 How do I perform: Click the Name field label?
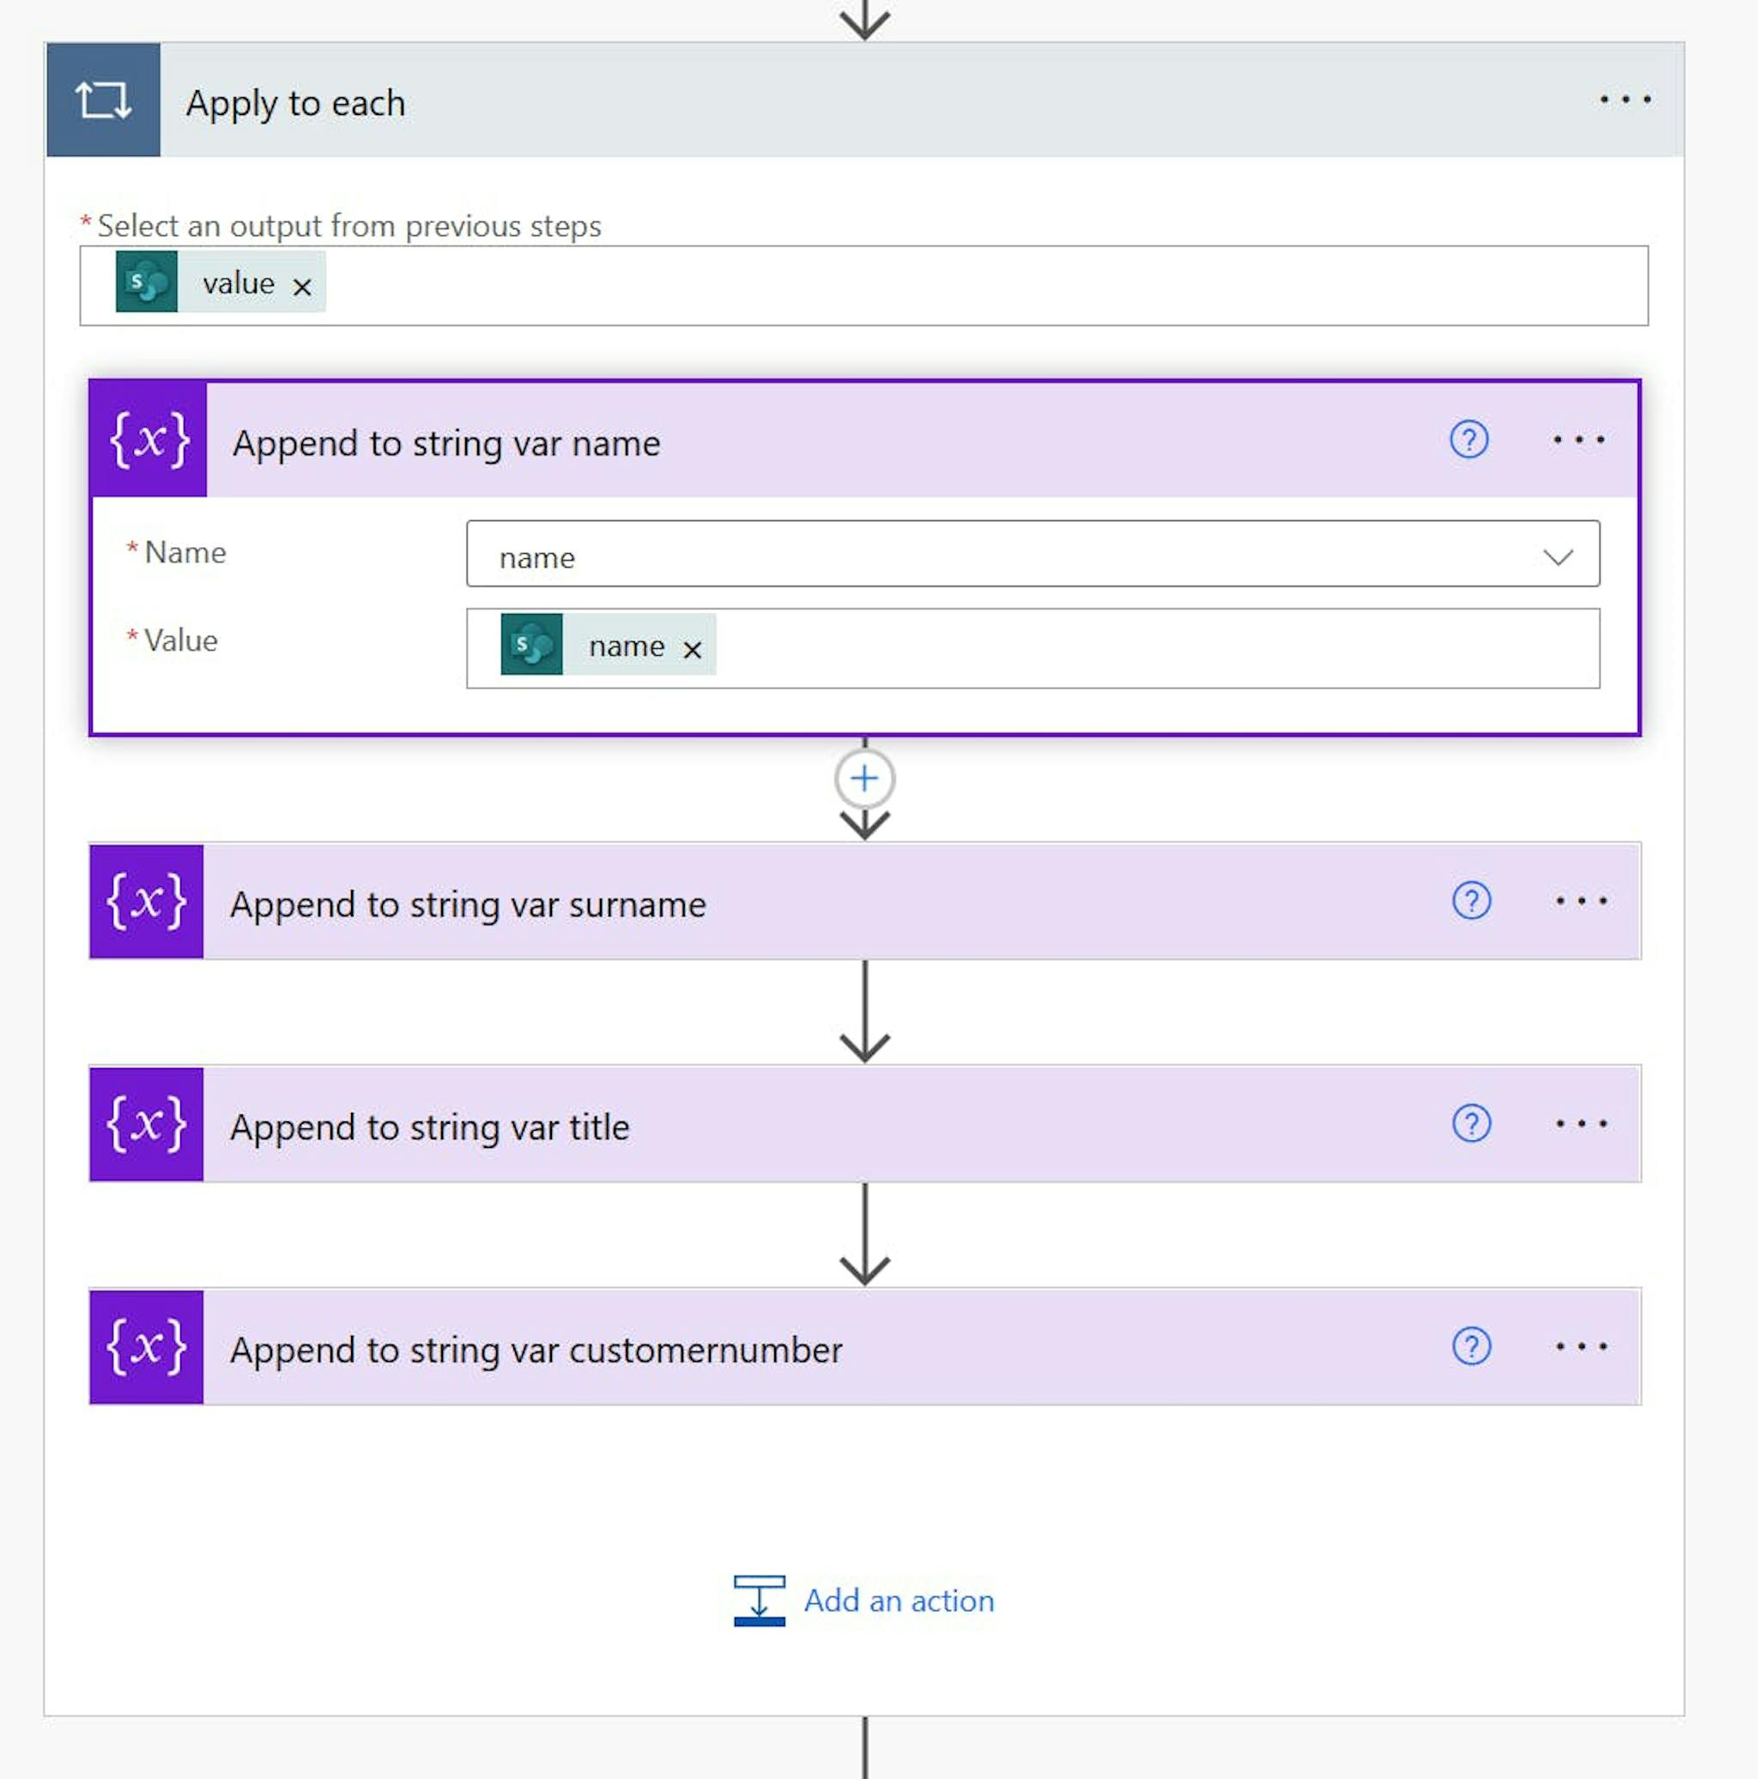point(185,552)
